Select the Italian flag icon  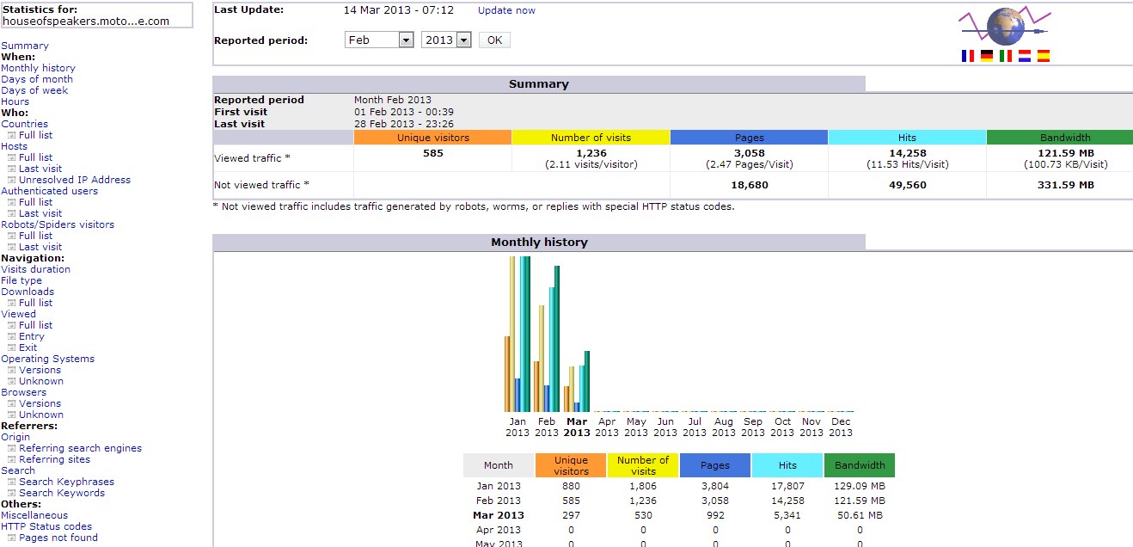(1006, 56)
